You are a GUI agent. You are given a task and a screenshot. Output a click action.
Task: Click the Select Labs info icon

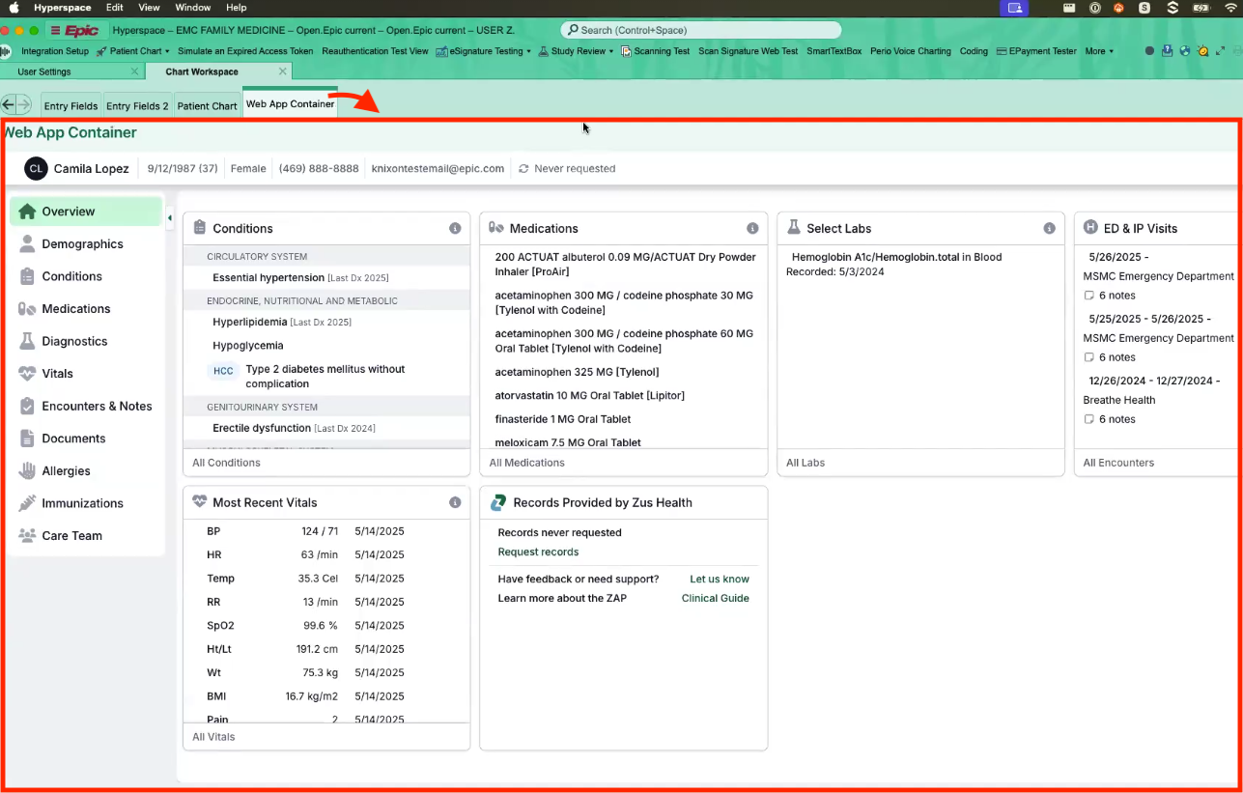point(1049,229)
